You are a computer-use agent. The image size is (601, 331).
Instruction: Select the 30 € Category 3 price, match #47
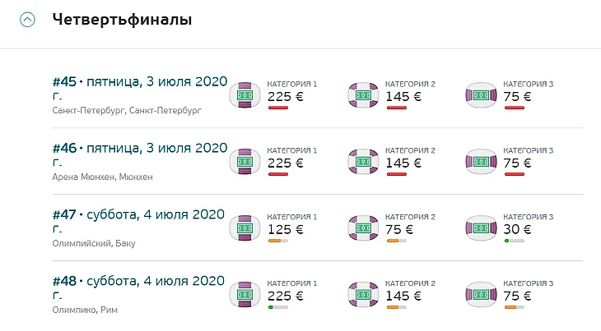(517, 228)
